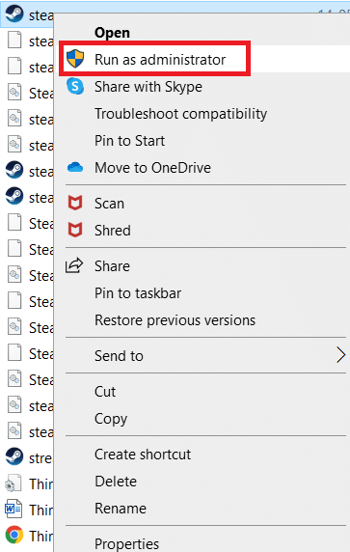Click the McAfee icon beside Scan
This screenshot has width=350, height=552.
(x=75, y=203)
